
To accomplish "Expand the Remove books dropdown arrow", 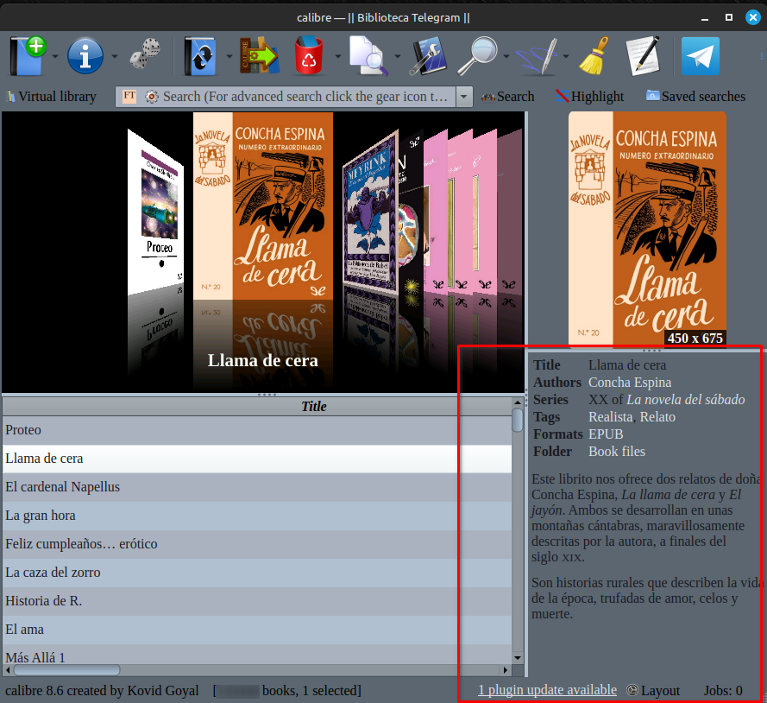I will click(337, 56).
